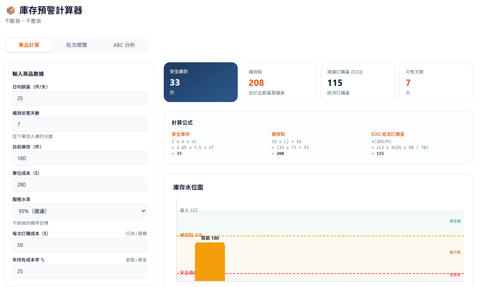Click the 補貨點 208 card
Image resolution: width=486 pixels, height=287 pixels.
279,82
